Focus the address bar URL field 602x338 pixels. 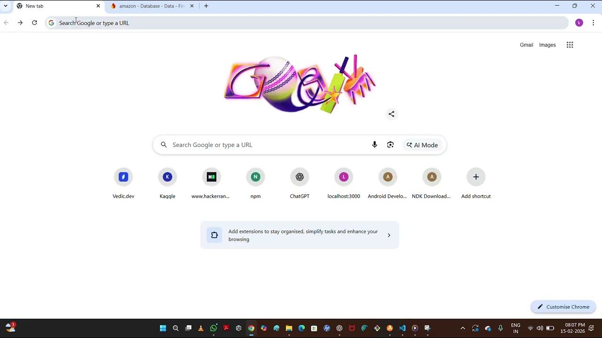[x=307, y=23]
